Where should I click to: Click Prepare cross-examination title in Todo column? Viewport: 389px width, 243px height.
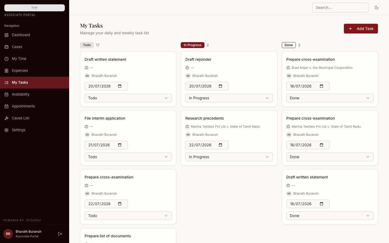click(109, 177)
